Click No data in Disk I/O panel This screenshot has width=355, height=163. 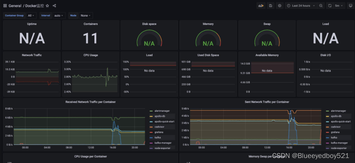click(326, 71)
